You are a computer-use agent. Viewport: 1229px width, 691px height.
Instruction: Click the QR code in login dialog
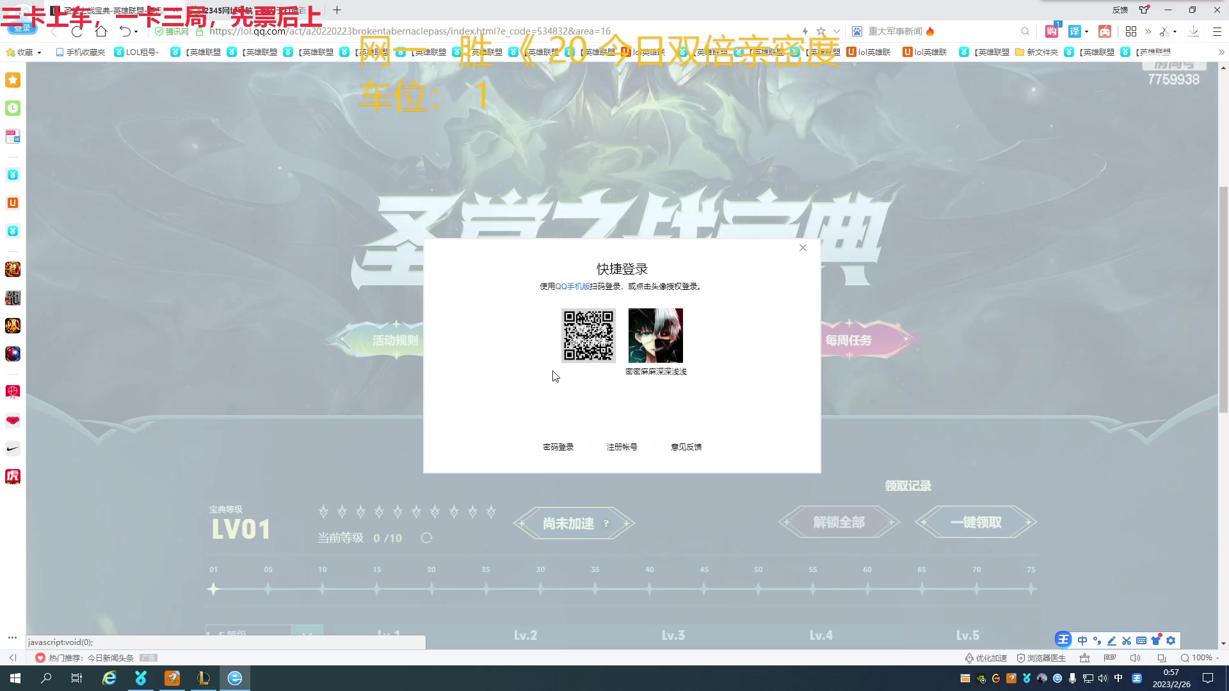click(x=588, y=335)
